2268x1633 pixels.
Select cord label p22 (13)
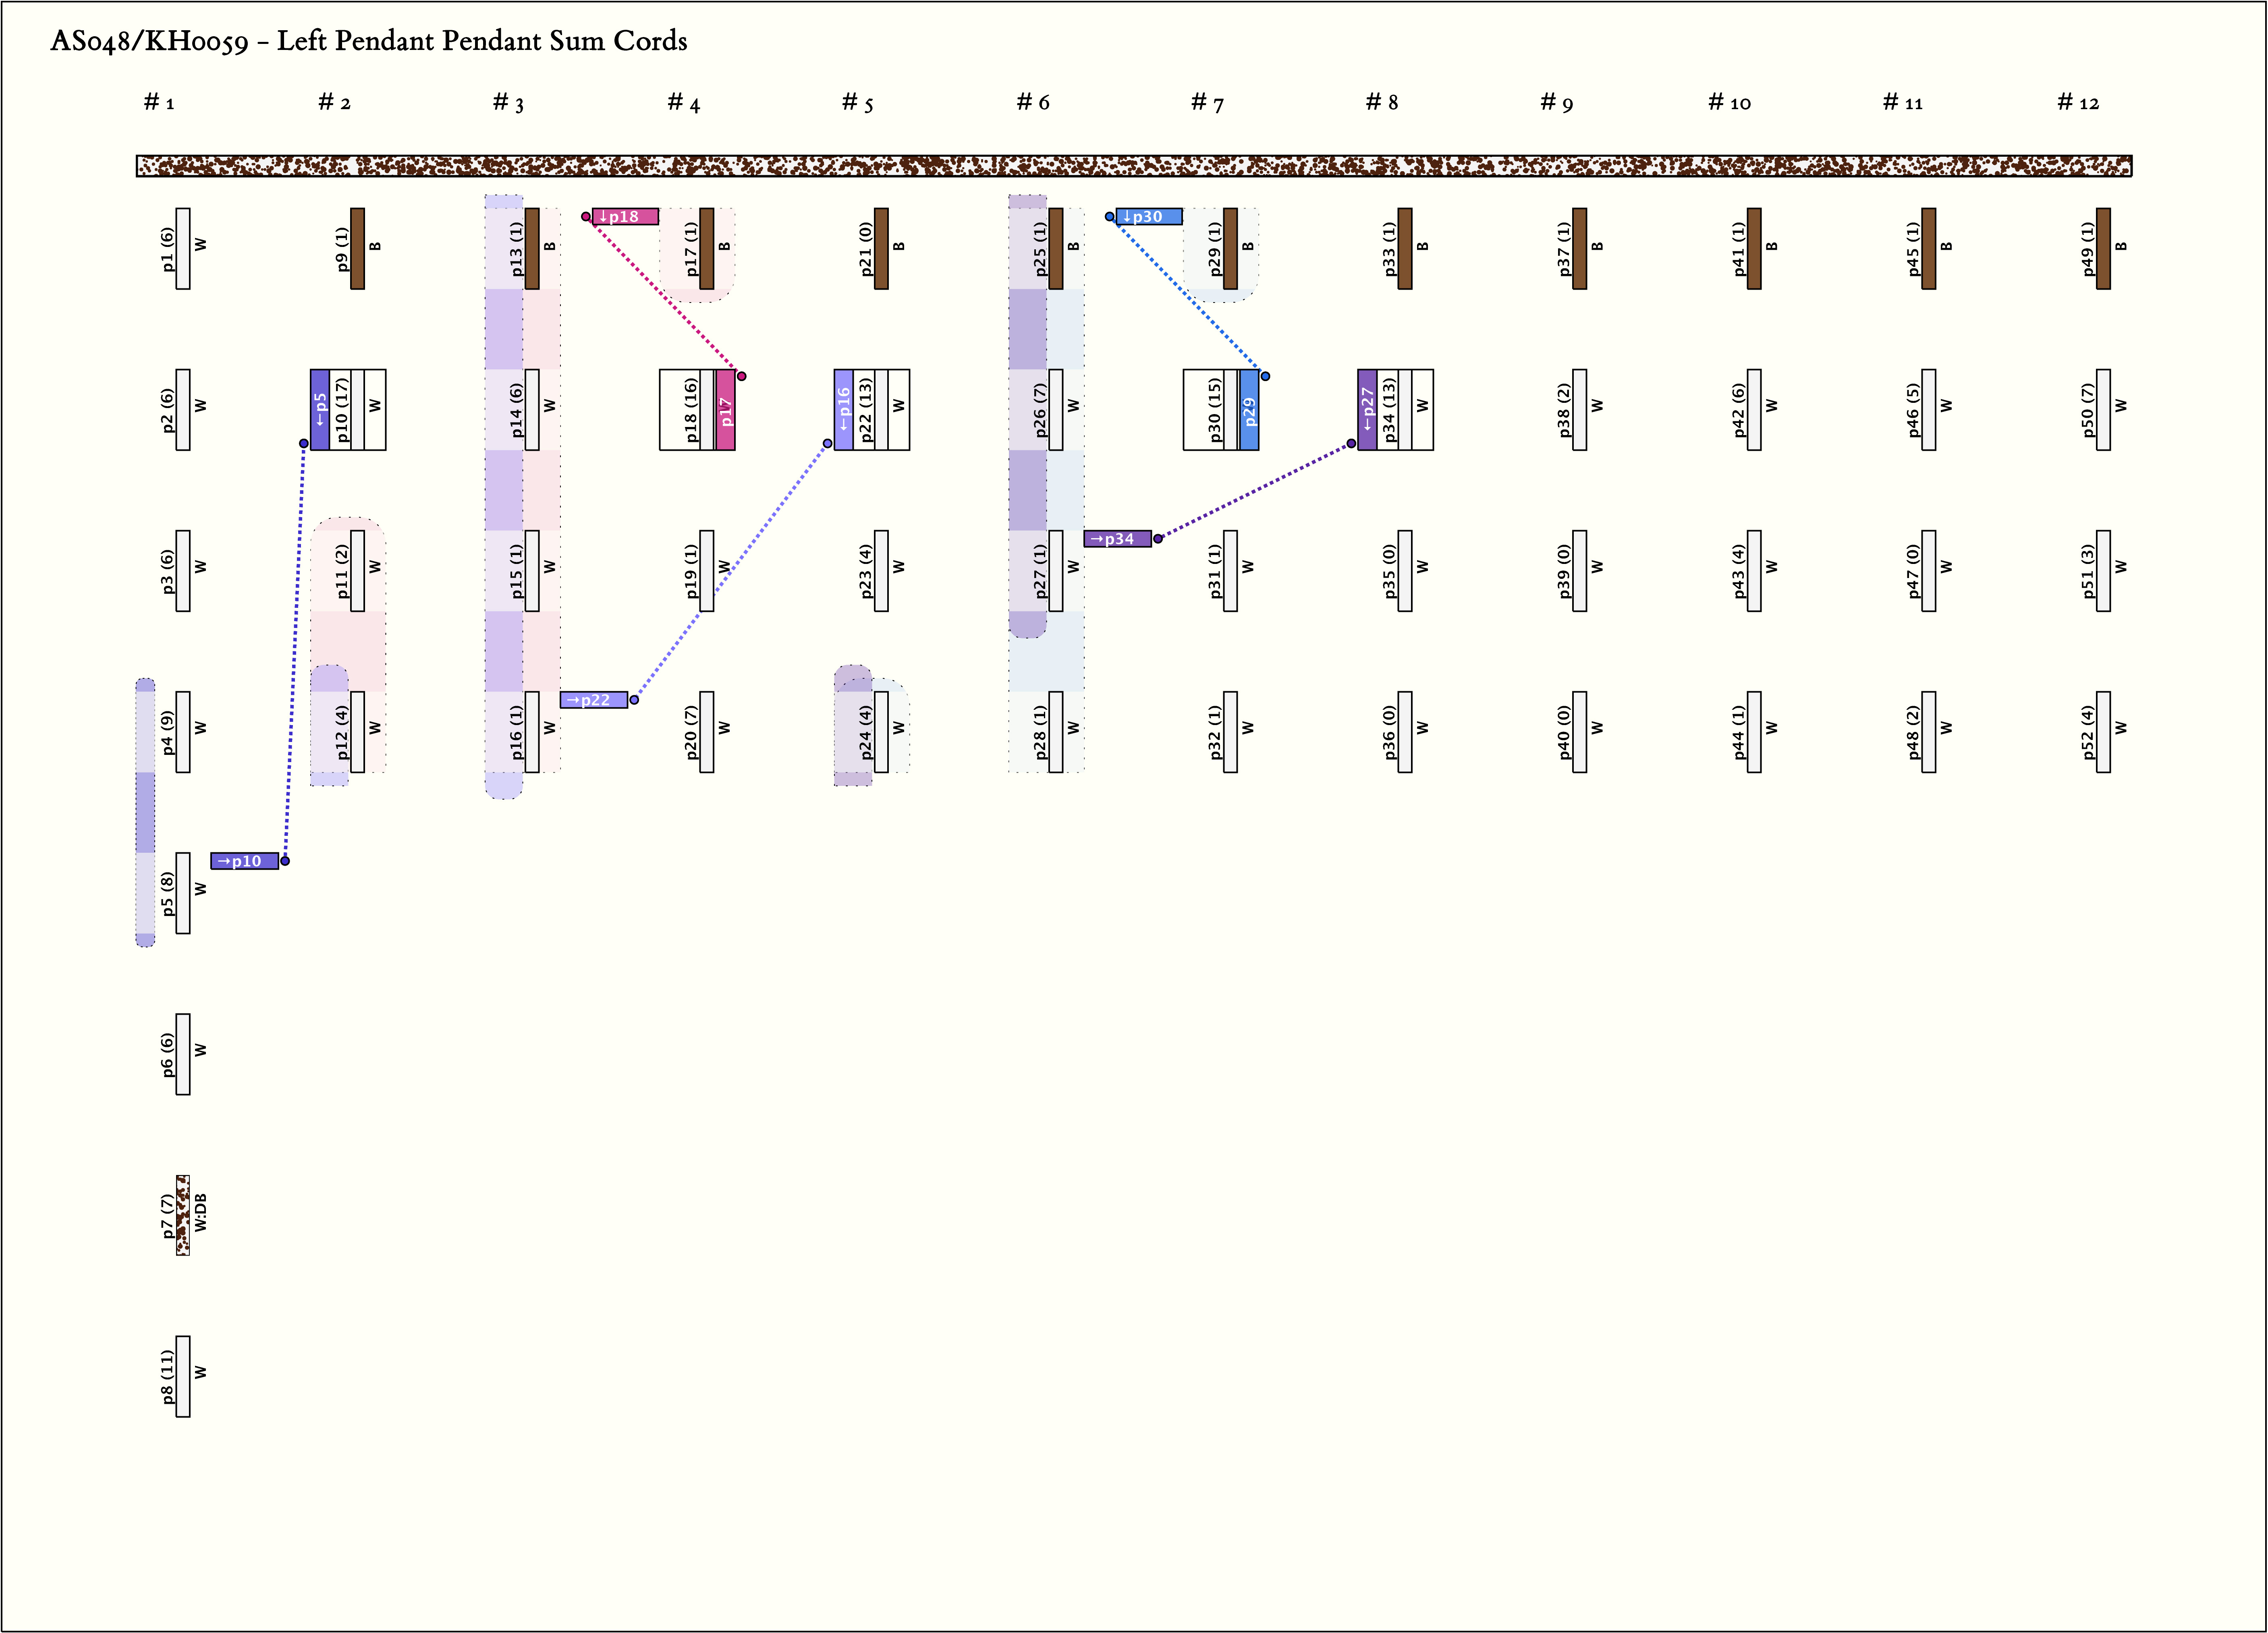pos(866,410)
